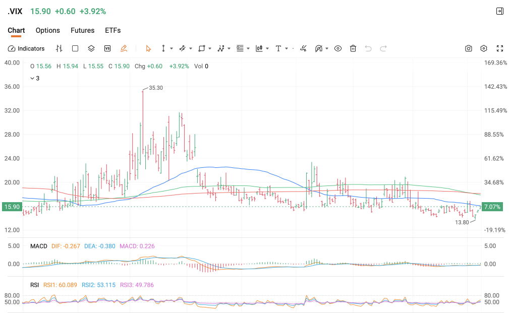
Task: Enter fullscreen chart mode
Action: click(500, 48)
